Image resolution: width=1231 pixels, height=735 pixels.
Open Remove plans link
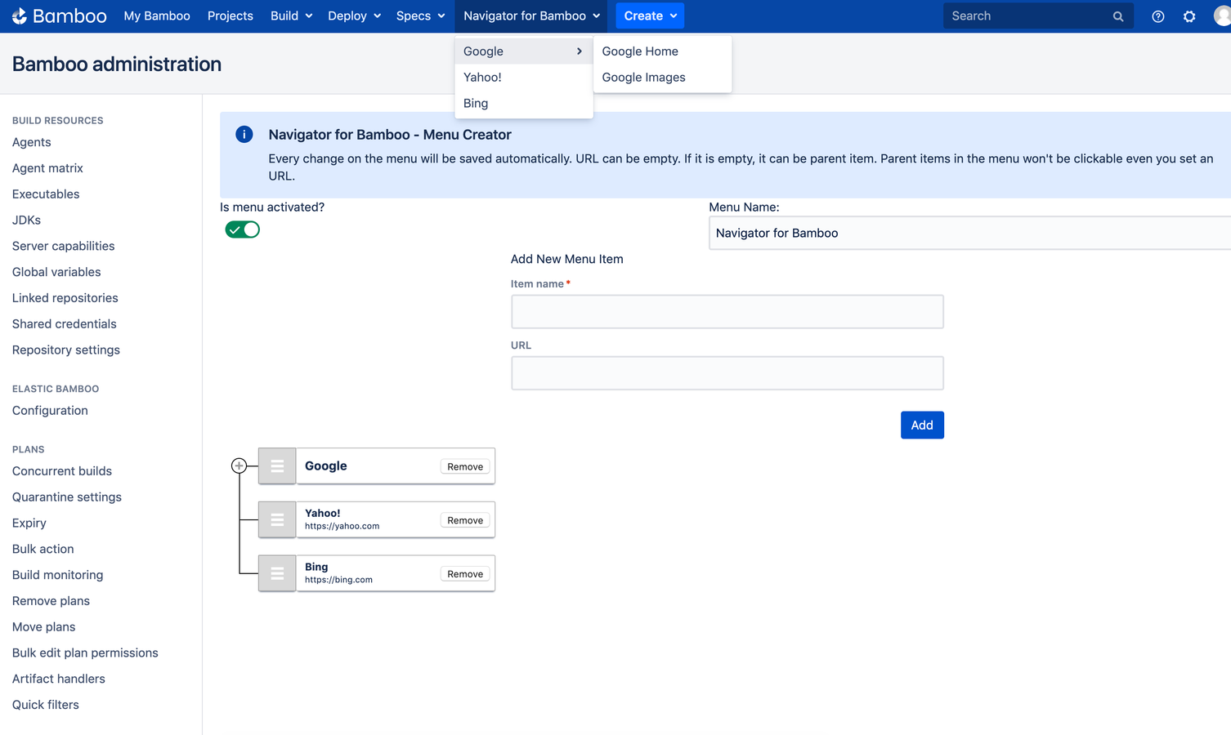click(x=51, y=601)
